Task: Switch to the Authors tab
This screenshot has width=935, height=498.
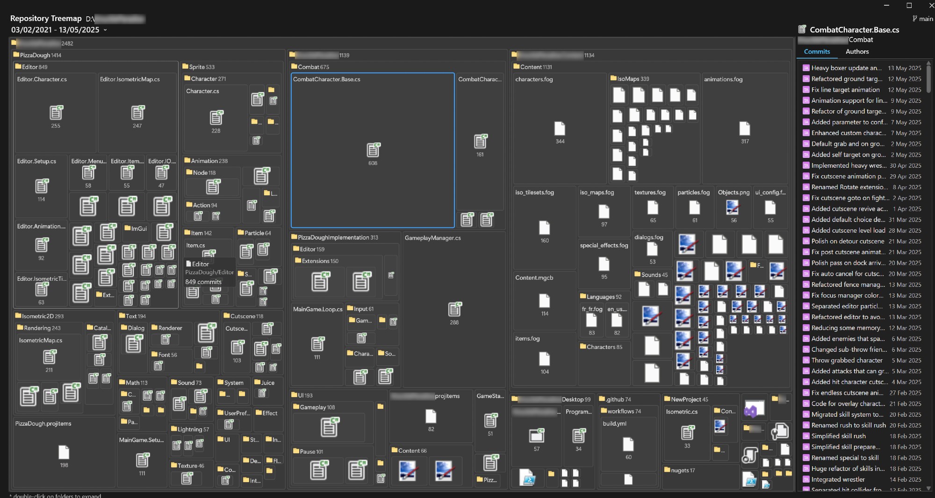Action: click(x=857, y=51)
